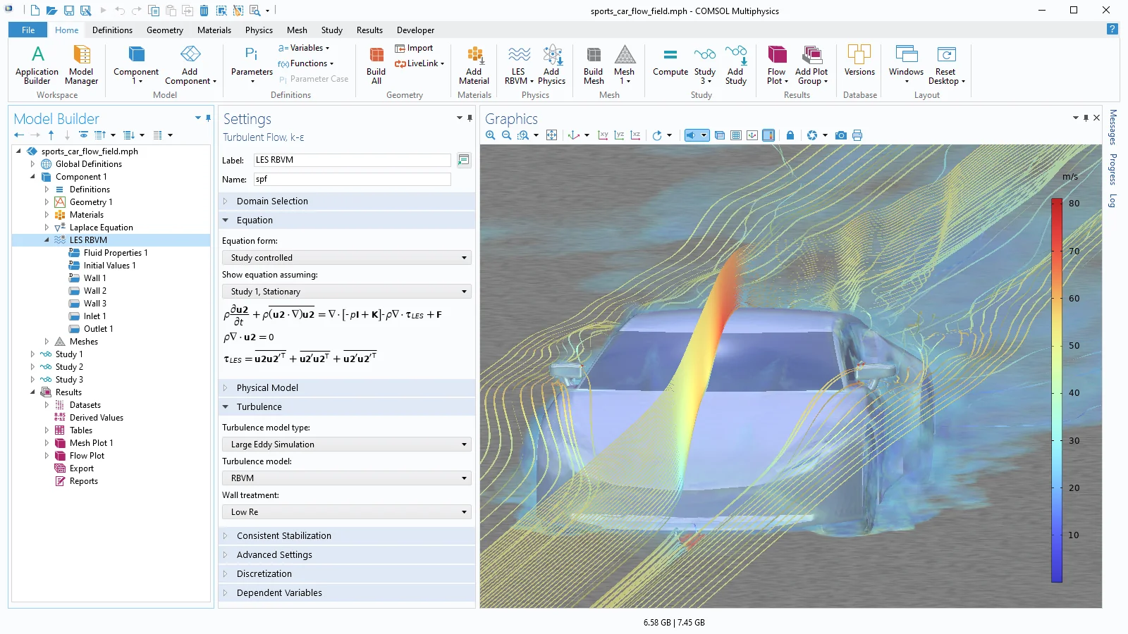
Task: Expand the Physical Model section
Action: coord(267,388)
